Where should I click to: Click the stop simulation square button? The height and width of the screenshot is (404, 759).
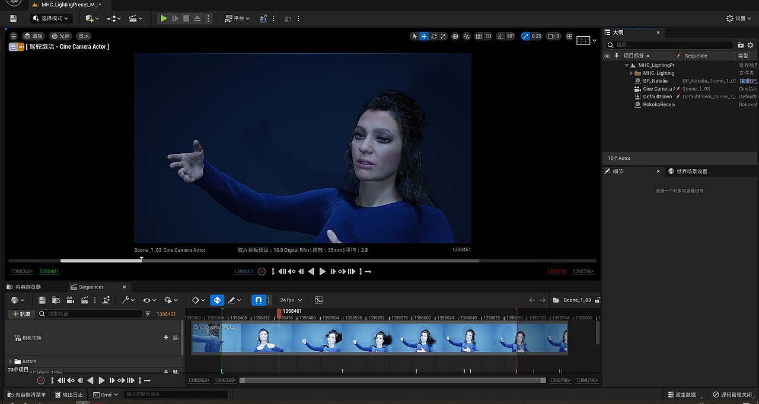[x=186, y=18]
